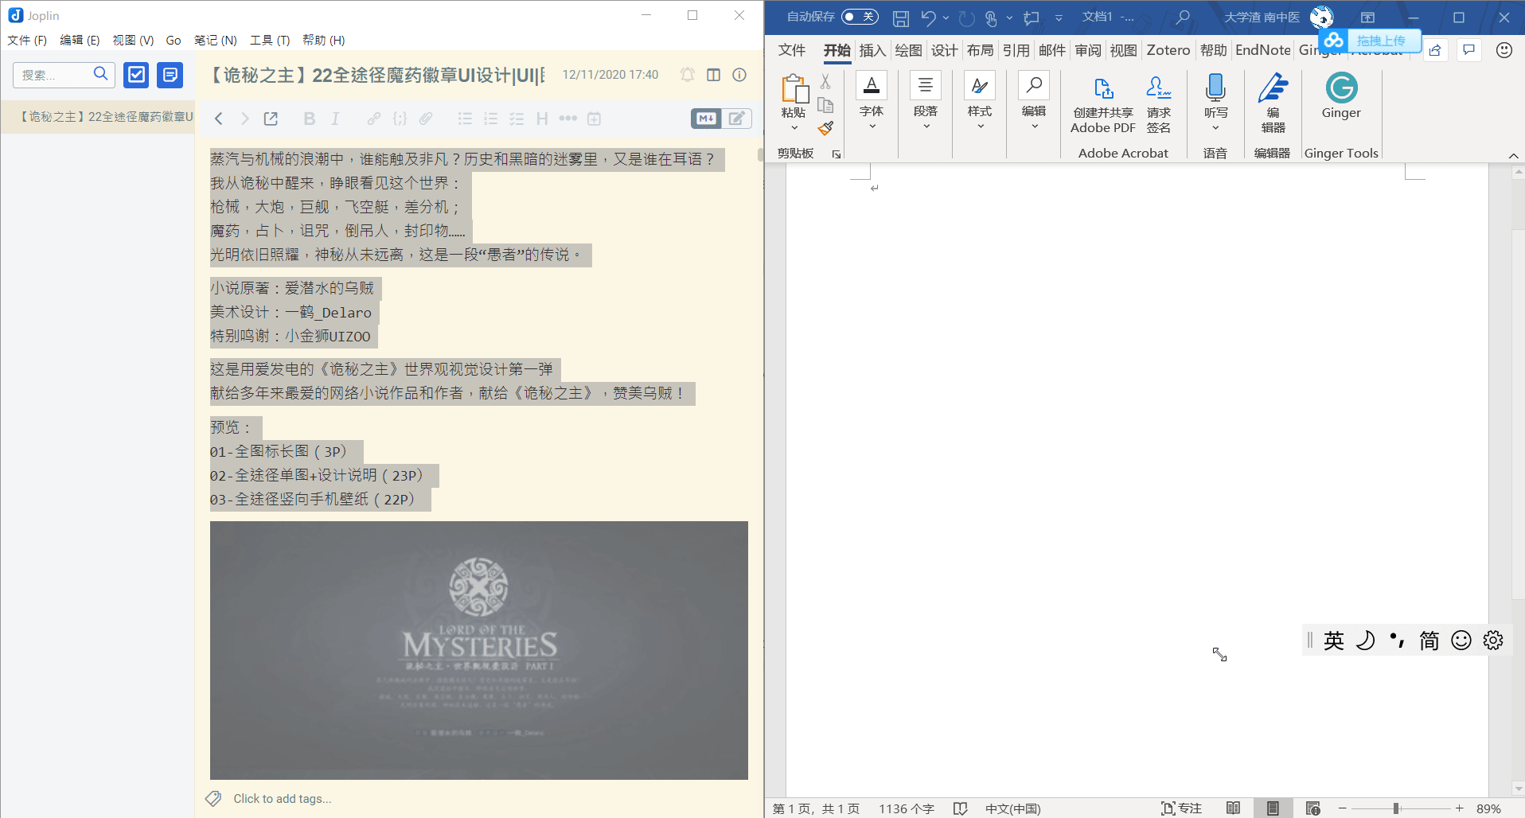Click to add tags in Joplin

283,799
